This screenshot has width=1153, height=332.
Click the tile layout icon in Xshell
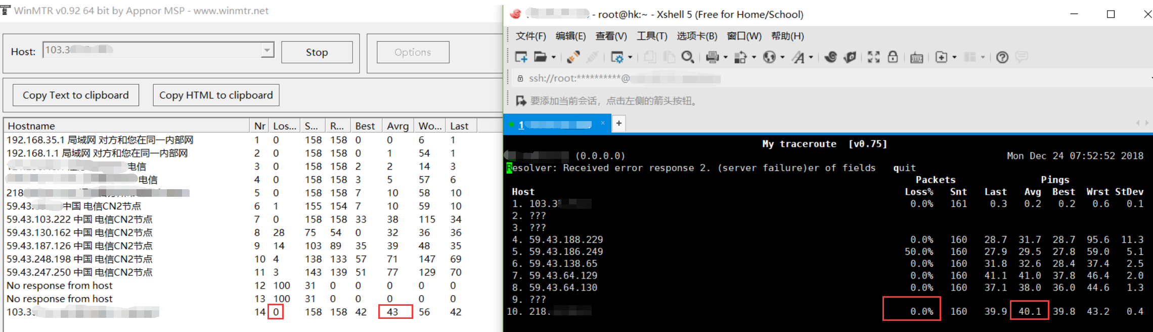[969, 57]
